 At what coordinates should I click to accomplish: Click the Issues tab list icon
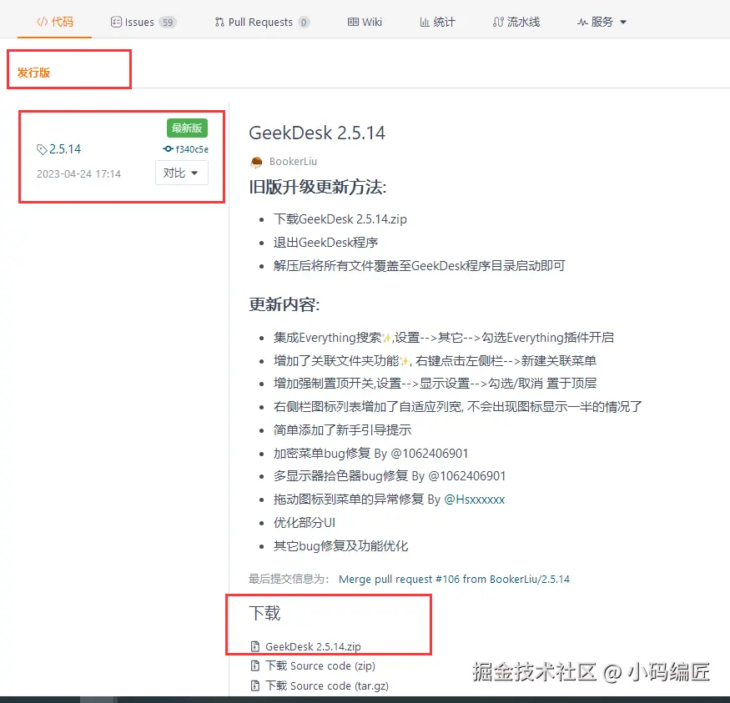pyautogui.click(x=116, y=22)
